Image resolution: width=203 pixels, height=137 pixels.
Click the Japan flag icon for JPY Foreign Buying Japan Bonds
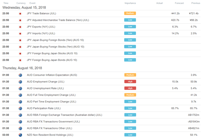(20, 60)
